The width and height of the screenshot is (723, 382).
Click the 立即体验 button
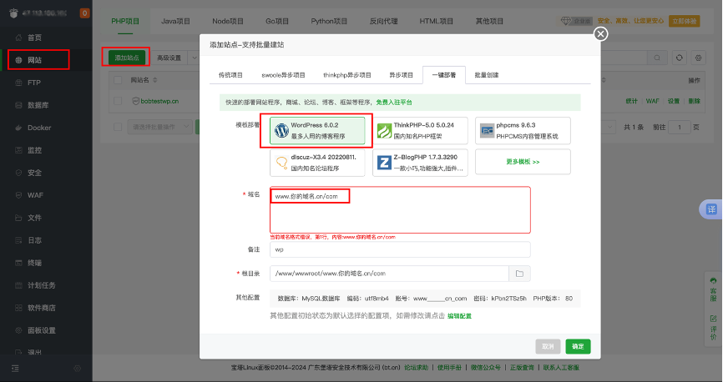(685, 21)
